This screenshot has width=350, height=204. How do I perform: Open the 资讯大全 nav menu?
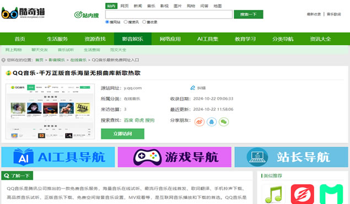[x=320, y=39]
